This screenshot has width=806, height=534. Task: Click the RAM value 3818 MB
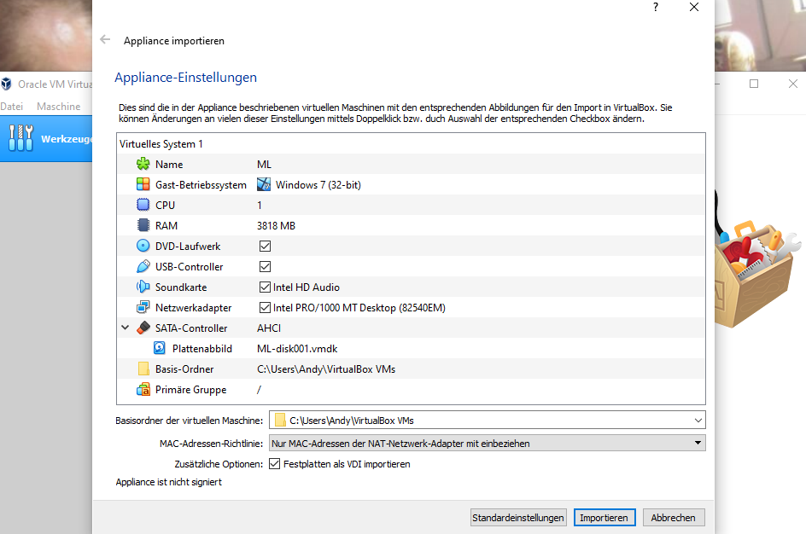(276, 226)
